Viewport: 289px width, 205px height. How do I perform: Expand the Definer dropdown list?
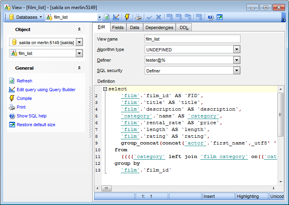pos(237,60)
